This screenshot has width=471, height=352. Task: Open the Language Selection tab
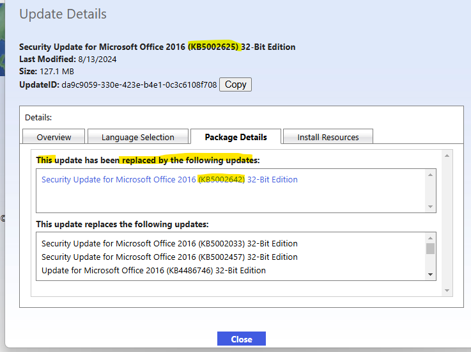pos(138,137)
